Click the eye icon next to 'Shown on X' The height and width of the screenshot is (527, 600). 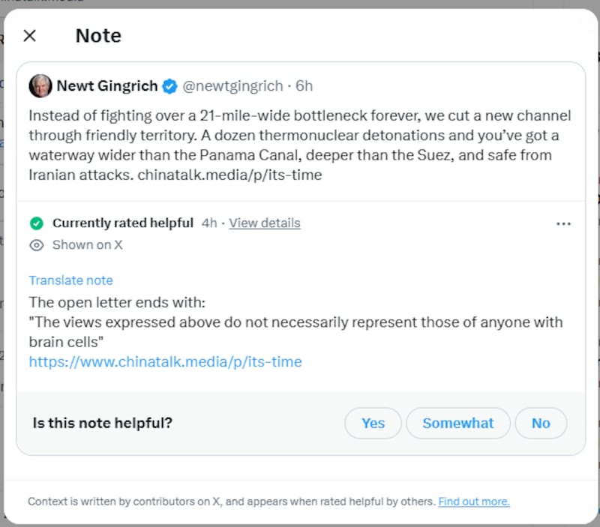click(x=36, y=244)
